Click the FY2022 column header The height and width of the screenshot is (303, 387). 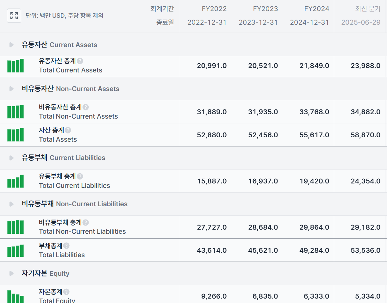click(214, 9)
